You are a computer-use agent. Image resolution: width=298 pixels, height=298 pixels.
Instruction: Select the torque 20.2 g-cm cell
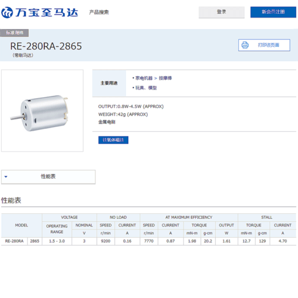tap(208, 241)
